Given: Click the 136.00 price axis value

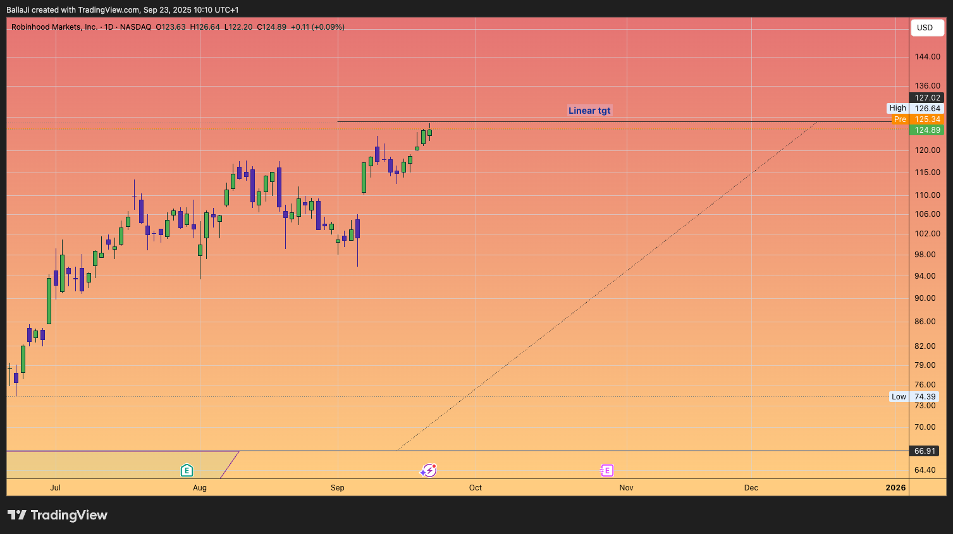Looking at the screenshot, I should pos(928,86).
